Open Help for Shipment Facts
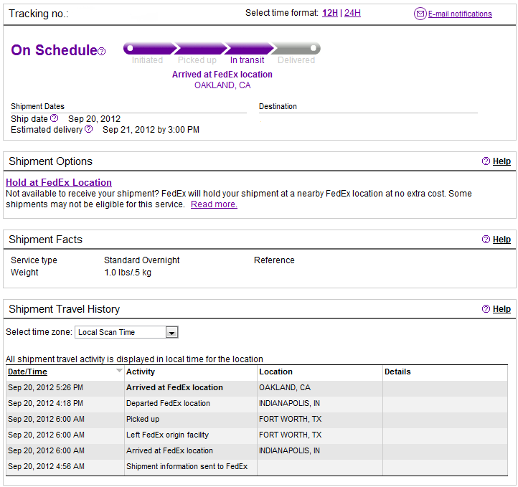Viewport: 518px width, 487px height. (x=501, y=240)
